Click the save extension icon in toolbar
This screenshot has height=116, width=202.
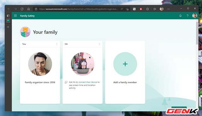coord(134,9)
